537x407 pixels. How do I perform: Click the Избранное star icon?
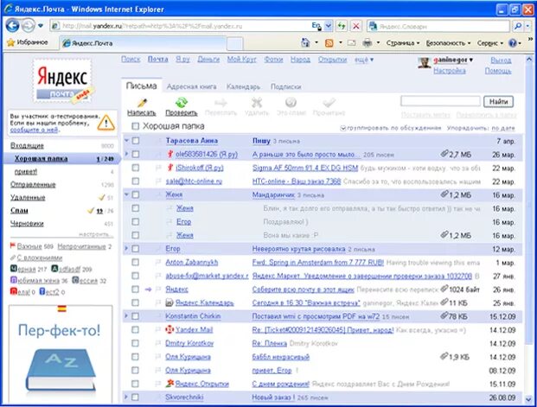(x=11, y=43)
